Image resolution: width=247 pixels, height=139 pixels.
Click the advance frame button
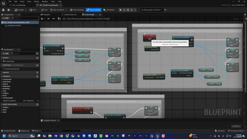pyautogui.click(x=124, y=10)
